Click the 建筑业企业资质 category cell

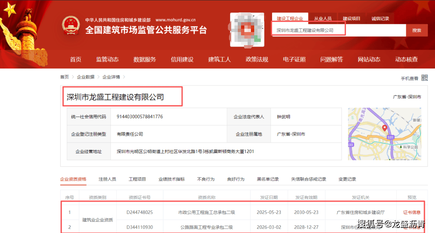pos(98,220)
